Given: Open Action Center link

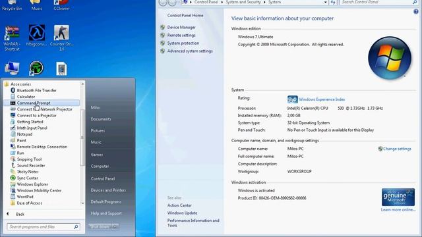Looking at the screenshot, I should 179,205.
